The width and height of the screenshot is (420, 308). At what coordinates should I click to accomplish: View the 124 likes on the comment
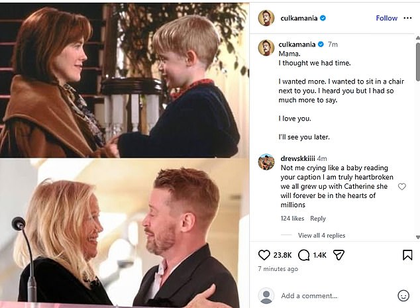point(292,219)
